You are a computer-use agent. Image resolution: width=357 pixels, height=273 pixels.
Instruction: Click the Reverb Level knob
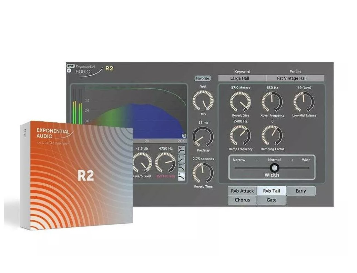142,163
